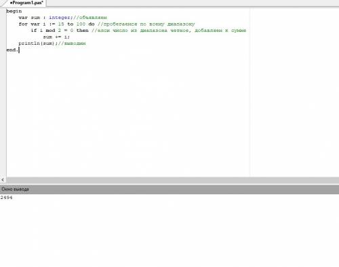This screenshot has height=267, width=339.
Task: Click the comment after integer declaration
Action: [90, 18]
